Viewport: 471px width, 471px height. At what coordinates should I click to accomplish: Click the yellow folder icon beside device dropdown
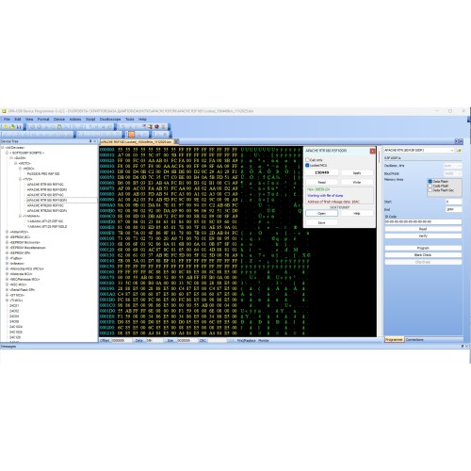point(459,151)
